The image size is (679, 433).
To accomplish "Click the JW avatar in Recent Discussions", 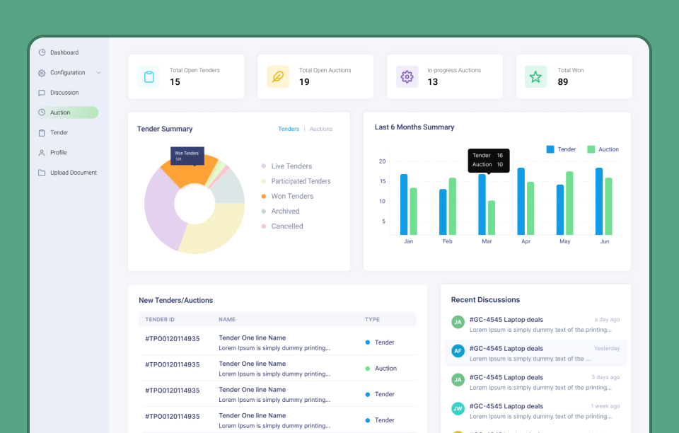I will (458, 408).
